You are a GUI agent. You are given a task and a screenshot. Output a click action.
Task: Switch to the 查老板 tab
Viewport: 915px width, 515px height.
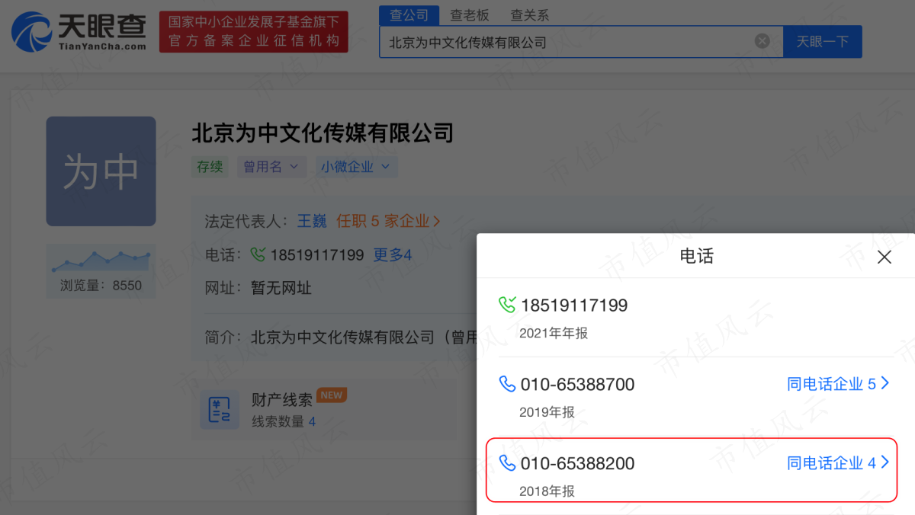coord(470,15)
